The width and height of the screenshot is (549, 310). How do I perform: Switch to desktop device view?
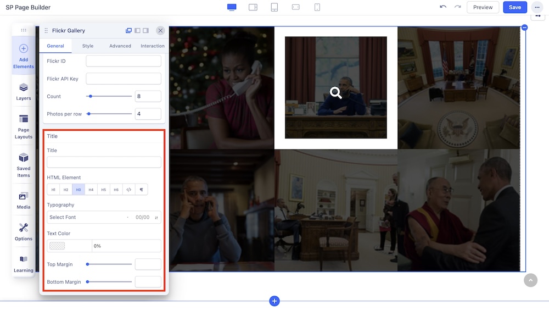click(232, 7)
